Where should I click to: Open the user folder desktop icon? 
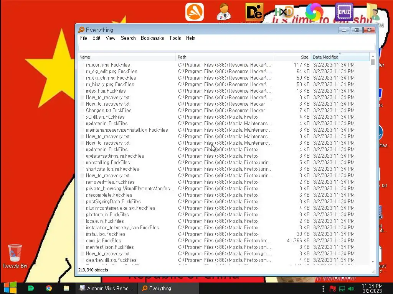click(373, 12)
